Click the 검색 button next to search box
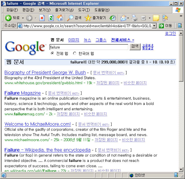Image resolution: width=185 pixels, height=179 pixels. tap(135, 47)
